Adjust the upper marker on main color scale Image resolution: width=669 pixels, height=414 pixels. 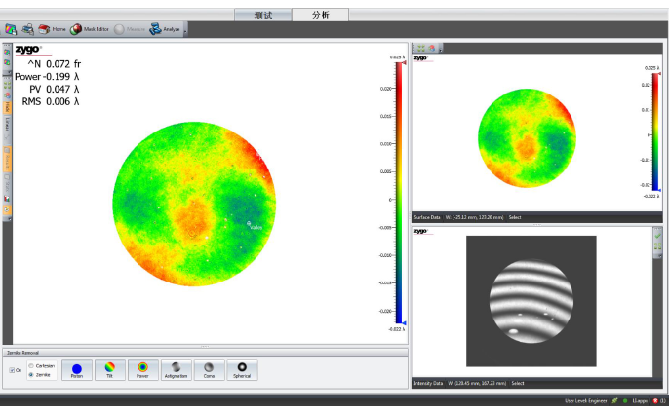404,63
